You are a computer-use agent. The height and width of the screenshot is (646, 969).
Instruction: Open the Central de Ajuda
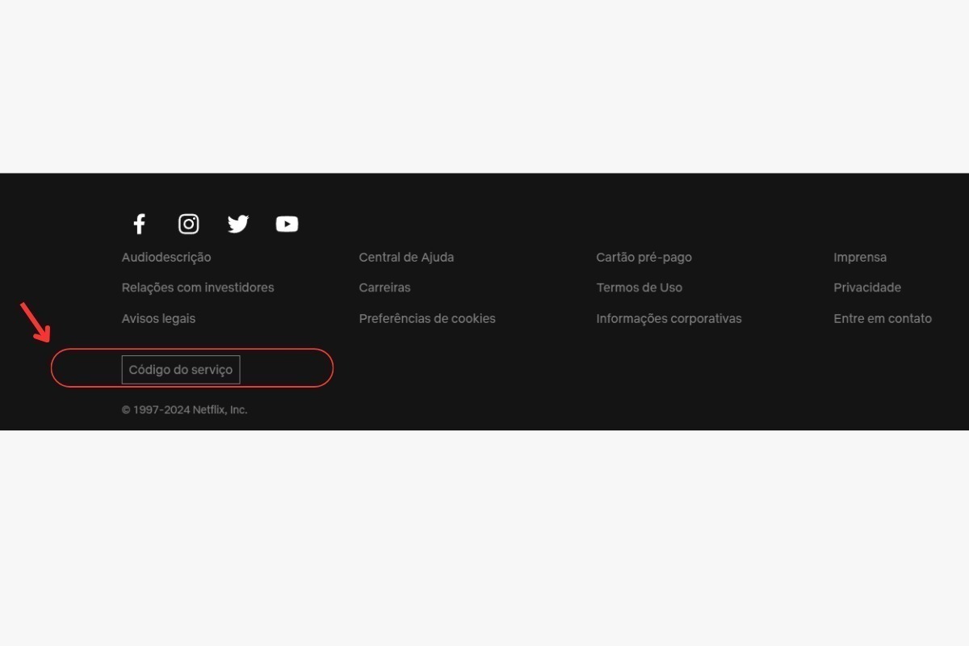point(406,257)
